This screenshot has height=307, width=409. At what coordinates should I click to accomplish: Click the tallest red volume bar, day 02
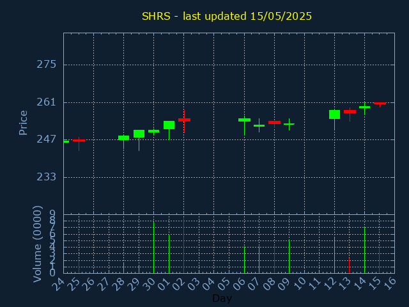click(x=183, y=246)
